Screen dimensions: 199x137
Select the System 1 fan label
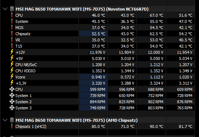24,96
